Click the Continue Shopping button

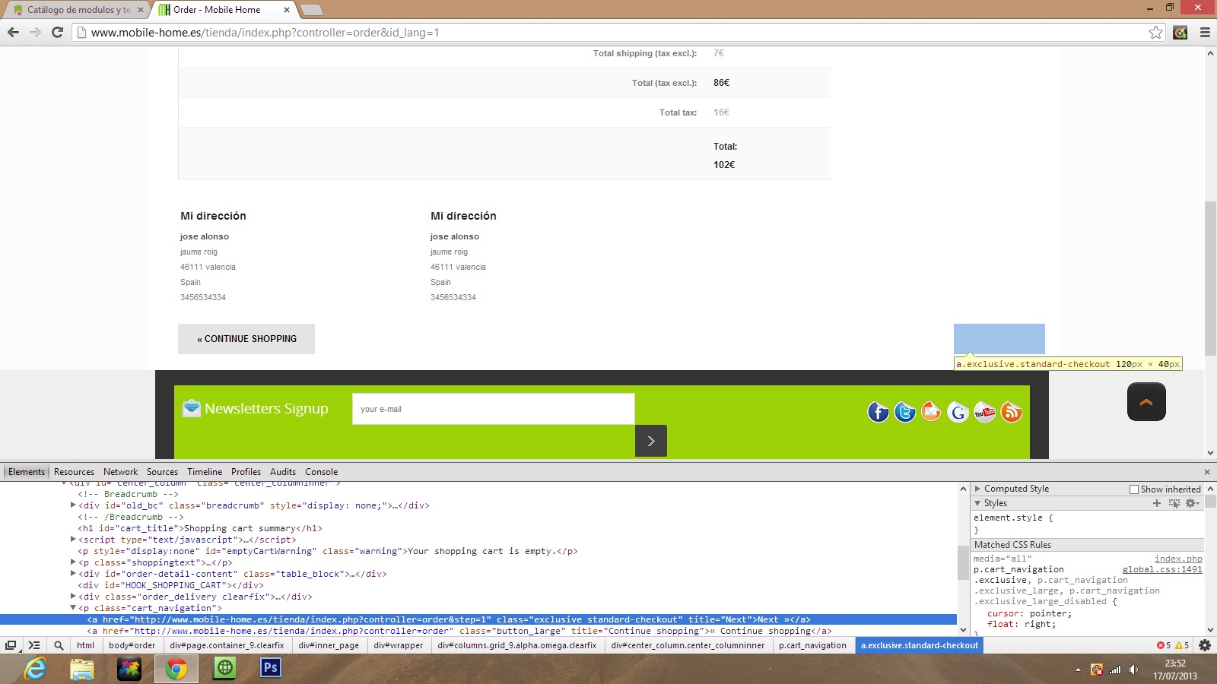[x=246, y=339]
